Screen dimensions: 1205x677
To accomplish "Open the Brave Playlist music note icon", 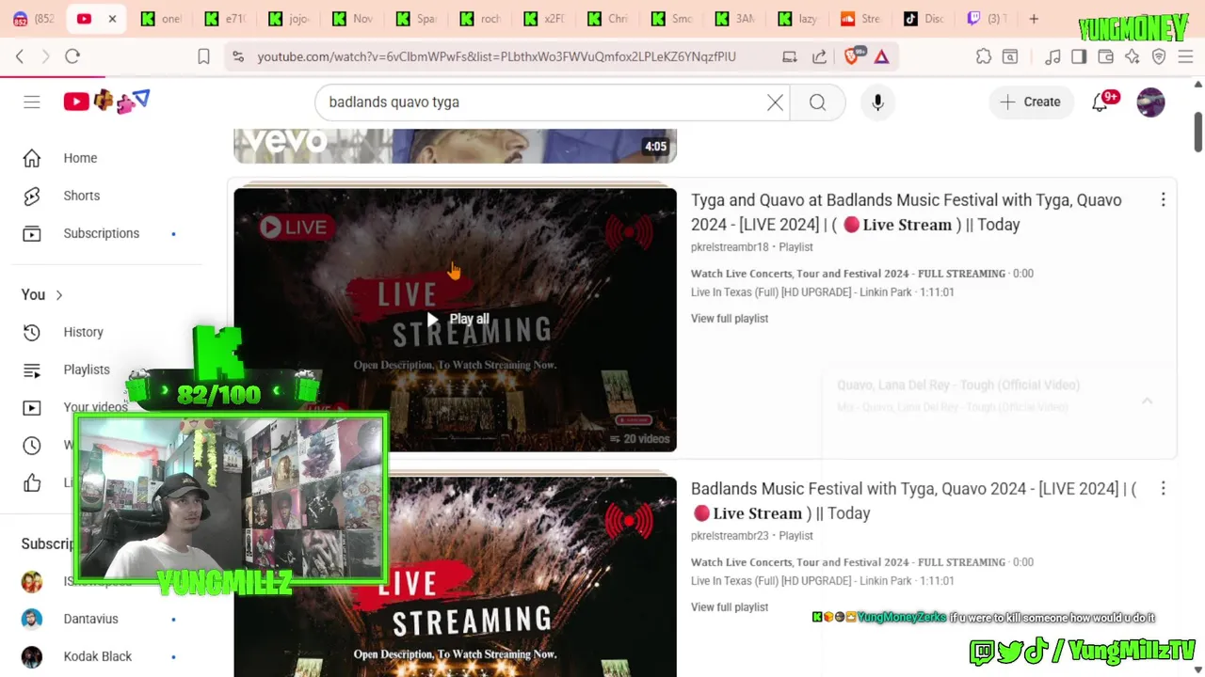I will pyautogui.click(x=1053, y=56).
